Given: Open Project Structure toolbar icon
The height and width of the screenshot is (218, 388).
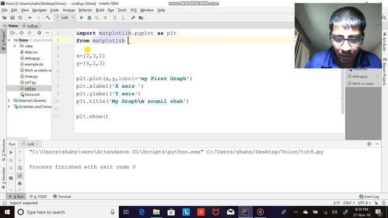Looking at the screenshot, I should pyautogui.click(x=141, y=18).
